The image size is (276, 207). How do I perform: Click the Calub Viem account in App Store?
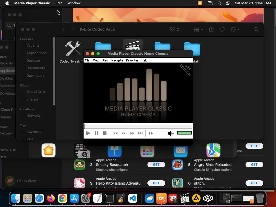[21, 181]
